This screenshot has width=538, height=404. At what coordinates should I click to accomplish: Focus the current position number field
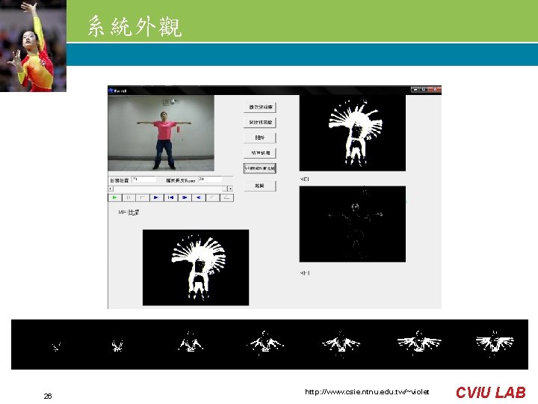tap(143, 180)
